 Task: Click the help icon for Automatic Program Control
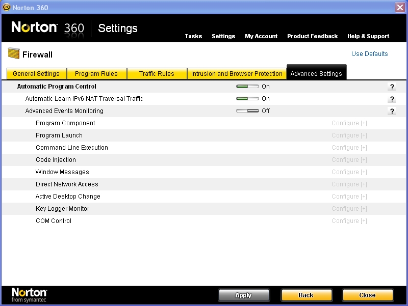pyautogui.click(x=392, y=87)
